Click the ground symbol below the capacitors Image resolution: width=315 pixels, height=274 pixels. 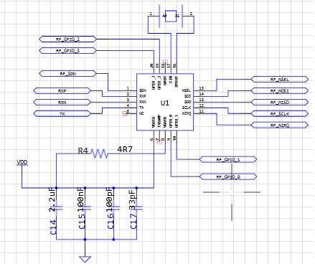point(85,260)
